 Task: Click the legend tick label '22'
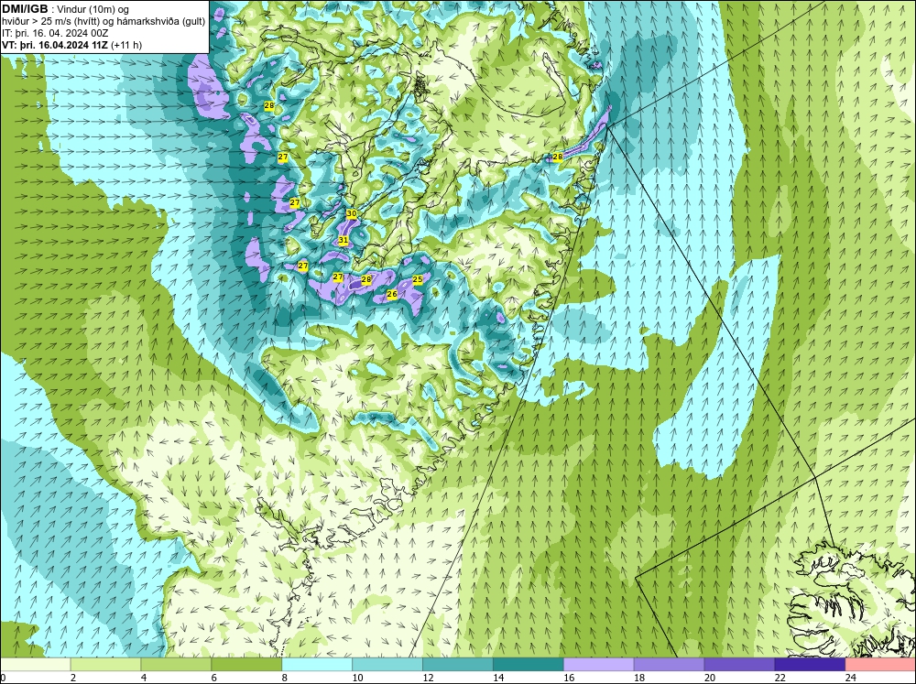tap(780, 678)
